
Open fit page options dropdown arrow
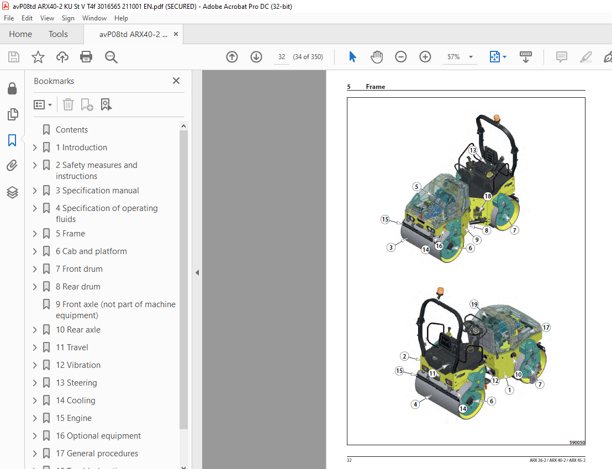click(x=505, y=57)
